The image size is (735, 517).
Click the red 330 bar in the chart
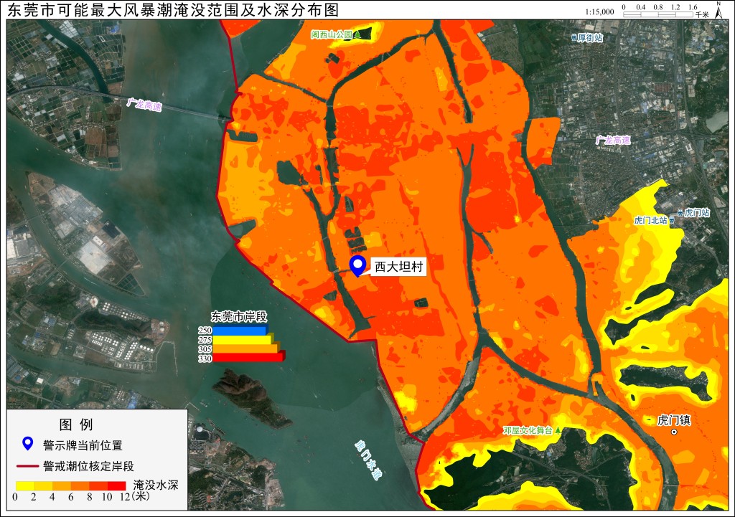click(248, 358)
